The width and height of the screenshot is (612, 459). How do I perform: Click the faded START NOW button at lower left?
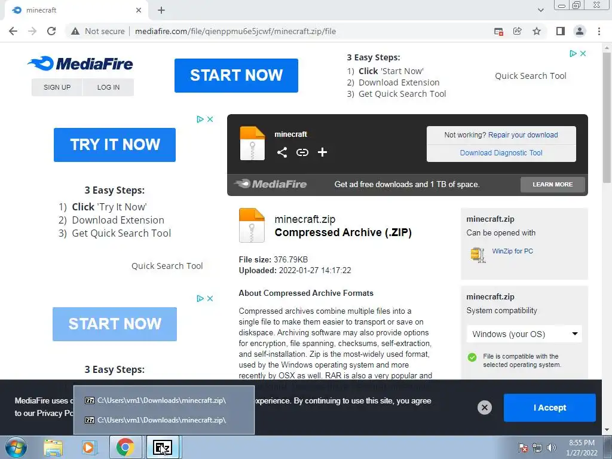(x=115, y=324)
